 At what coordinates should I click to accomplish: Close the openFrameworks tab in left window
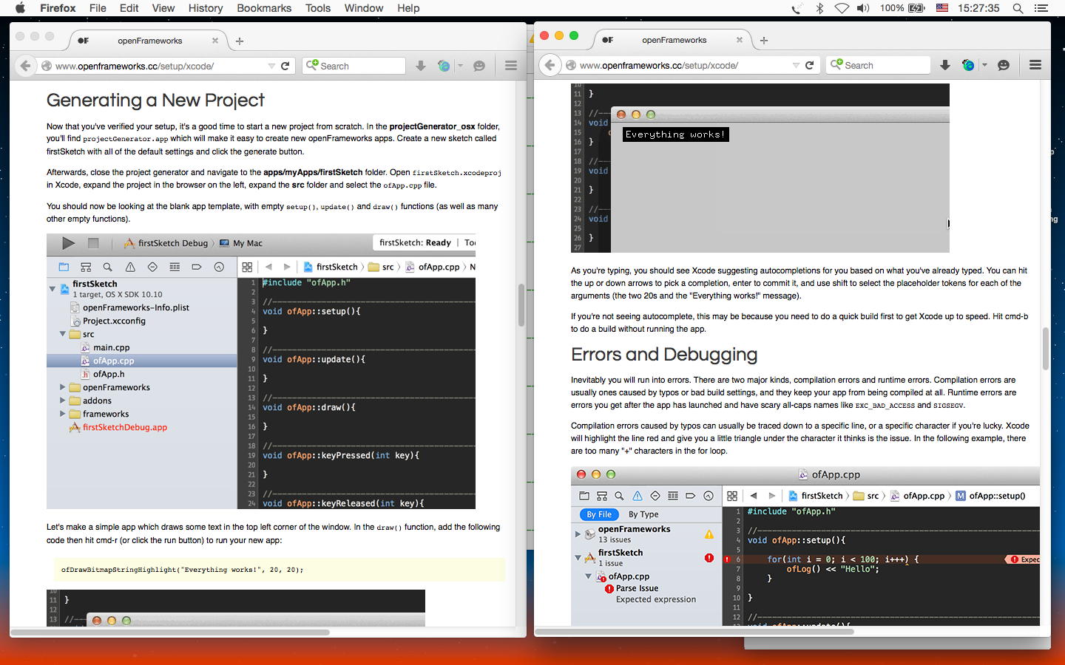(x=215, y=41)
